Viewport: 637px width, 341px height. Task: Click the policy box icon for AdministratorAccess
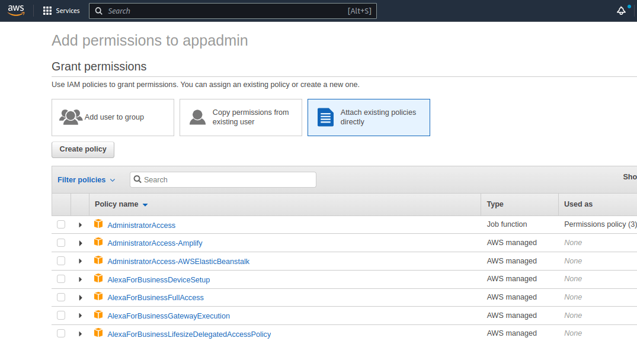pyautogui.click(x=98, y=224)
